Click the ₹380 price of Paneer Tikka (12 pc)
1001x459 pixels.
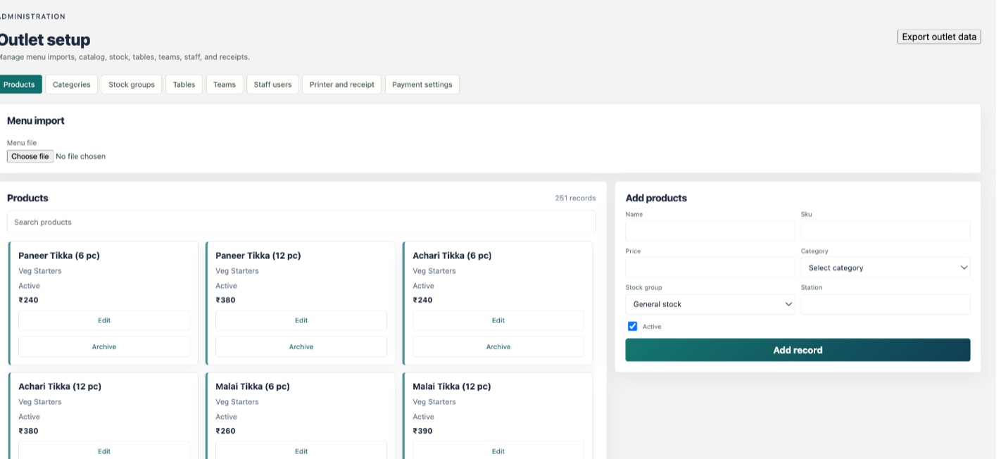pos(225,300)
